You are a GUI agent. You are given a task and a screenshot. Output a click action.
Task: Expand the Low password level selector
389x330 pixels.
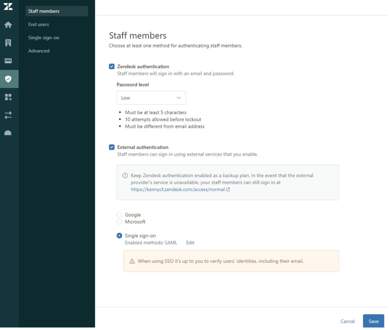151,98
